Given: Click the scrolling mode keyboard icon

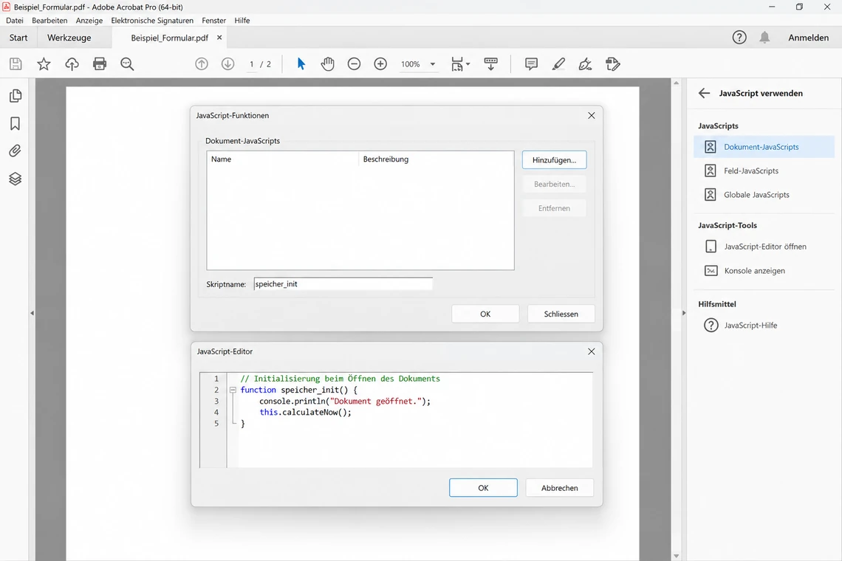Looking at the screenshot, I should click(x=491, y=64).
